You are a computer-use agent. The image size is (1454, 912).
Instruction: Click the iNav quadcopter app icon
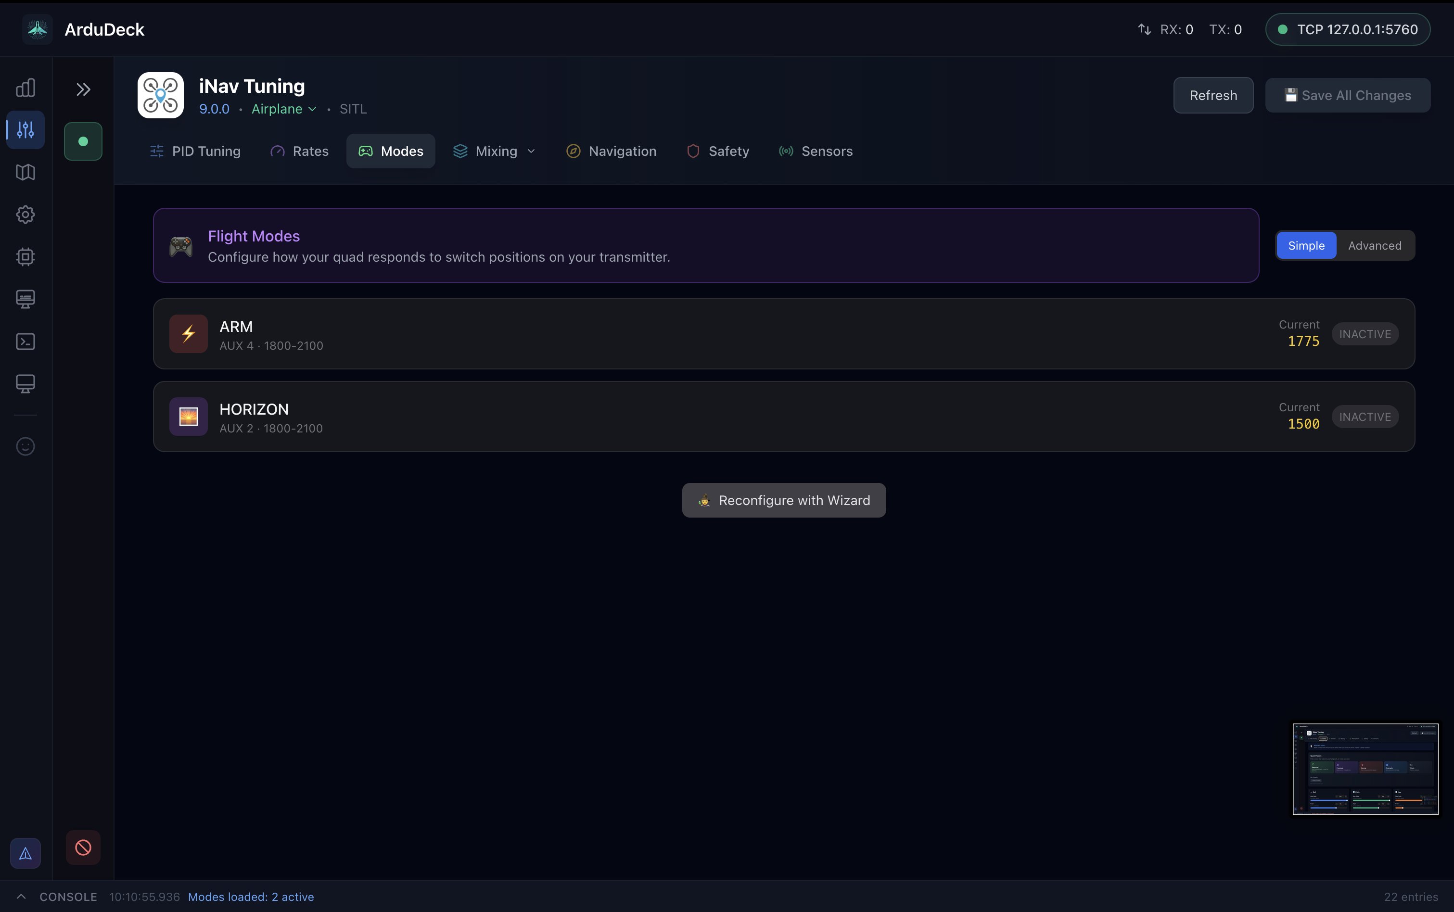(161, 95)
